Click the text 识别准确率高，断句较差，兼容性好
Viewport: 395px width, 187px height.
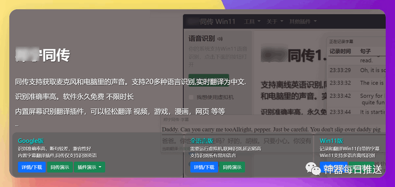(x=54, y=149)
